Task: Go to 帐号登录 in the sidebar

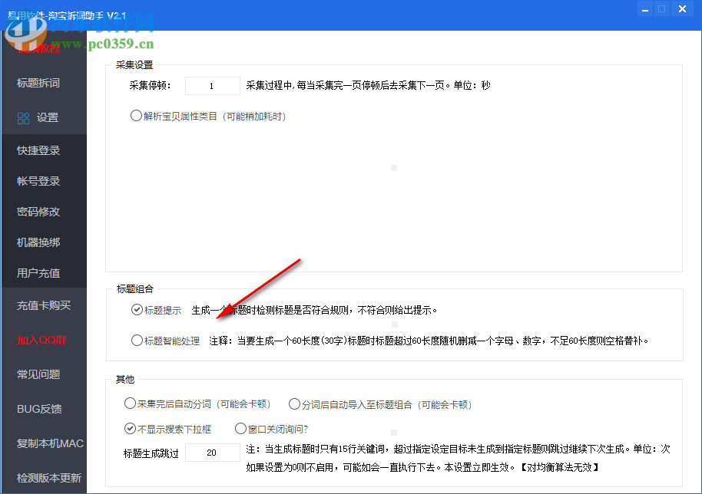Action: (x=38, y=180)
